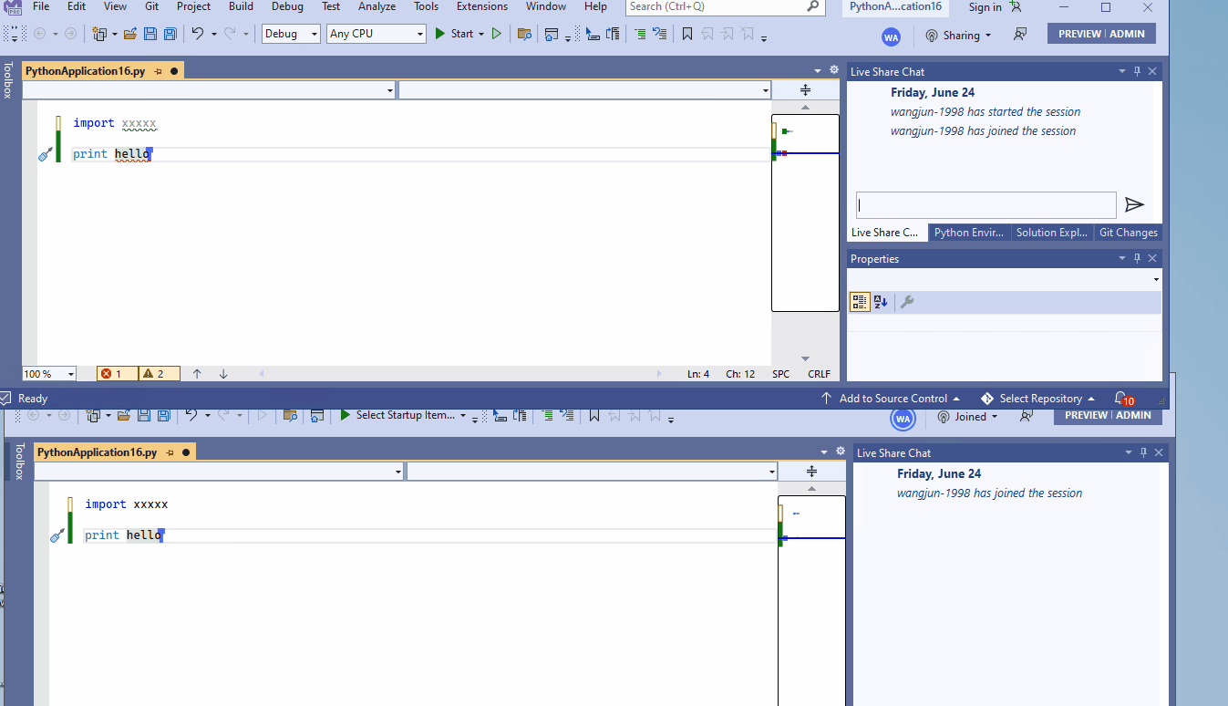Click screwdriver quick actions icon in top editor

coord(46,155)
